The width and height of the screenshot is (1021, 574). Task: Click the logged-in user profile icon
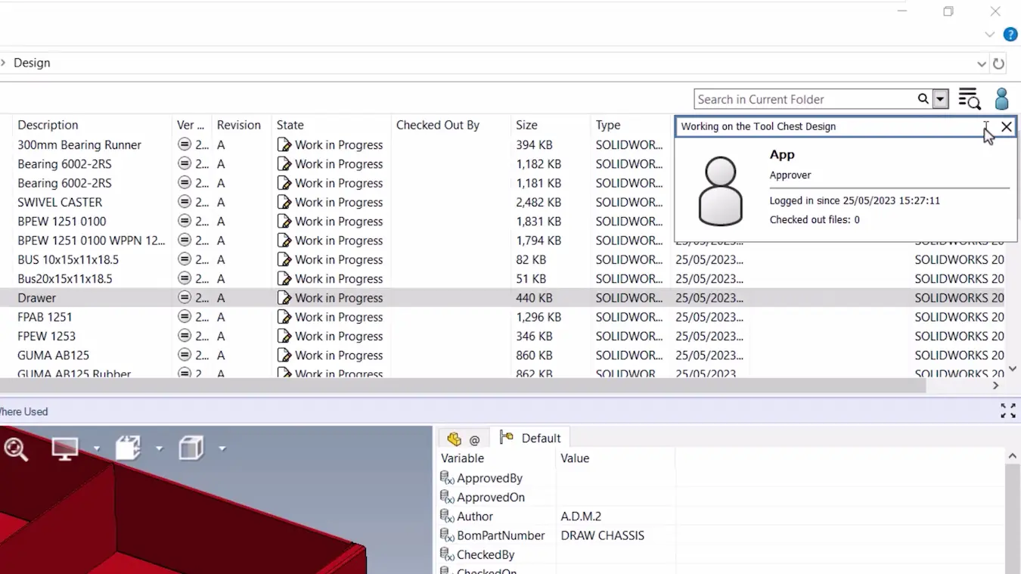pos(1001,98)
